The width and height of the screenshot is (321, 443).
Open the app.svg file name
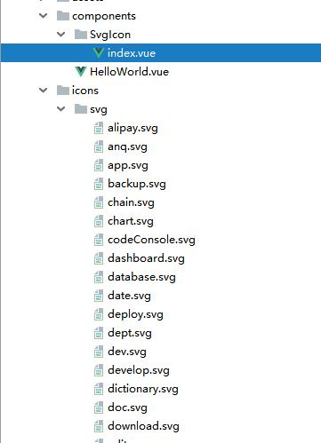128,166
